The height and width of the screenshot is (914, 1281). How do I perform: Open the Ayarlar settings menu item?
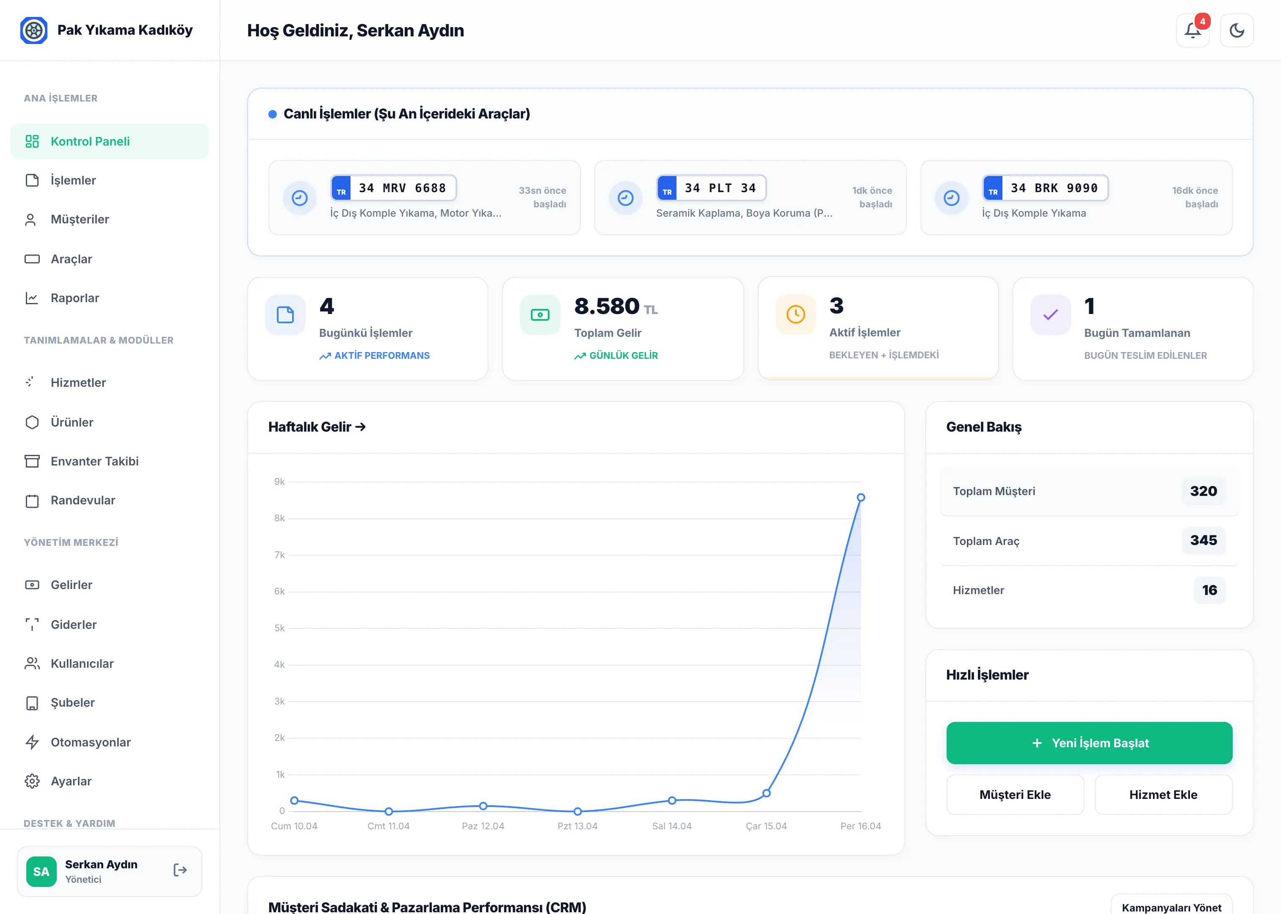[x=71, y=781]
